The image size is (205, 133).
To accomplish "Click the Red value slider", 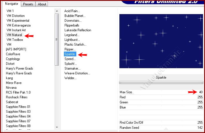I will [161, 97].
